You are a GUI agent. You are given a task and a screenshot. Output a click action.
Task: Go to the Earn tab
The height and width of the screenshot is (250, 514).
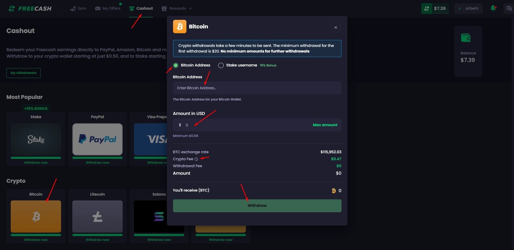78,8
